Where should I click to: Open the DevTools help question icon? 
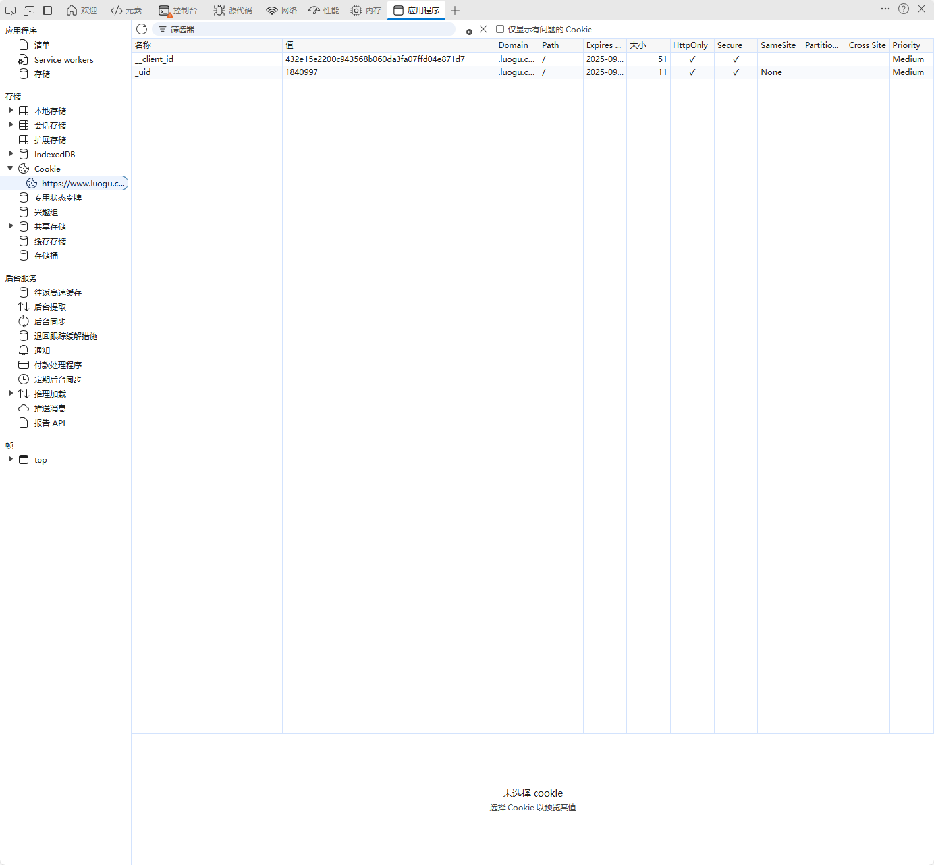[904, 9]
